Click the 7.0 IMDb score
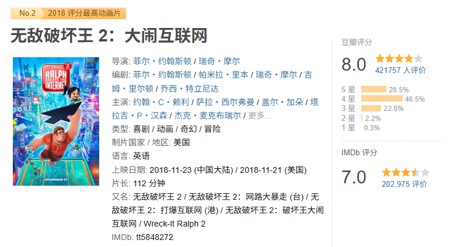Viewport: 454px width, 247px height. [354, 177]
